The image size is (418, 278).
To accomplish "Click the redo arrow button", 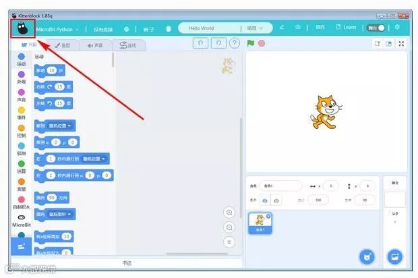I will (218, 43).
